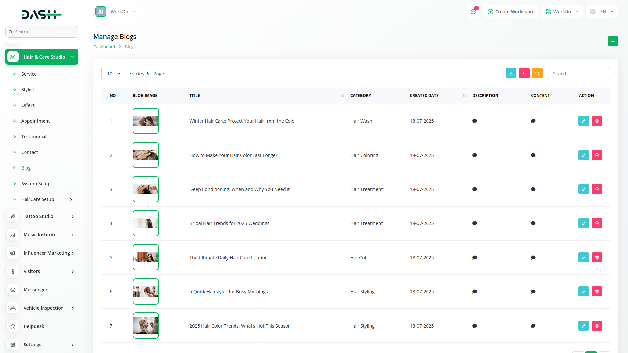The height and width of the screenshot is (353, 628).
Task: Open the chat messages notification icon
Action: click(x=473, y=12)
